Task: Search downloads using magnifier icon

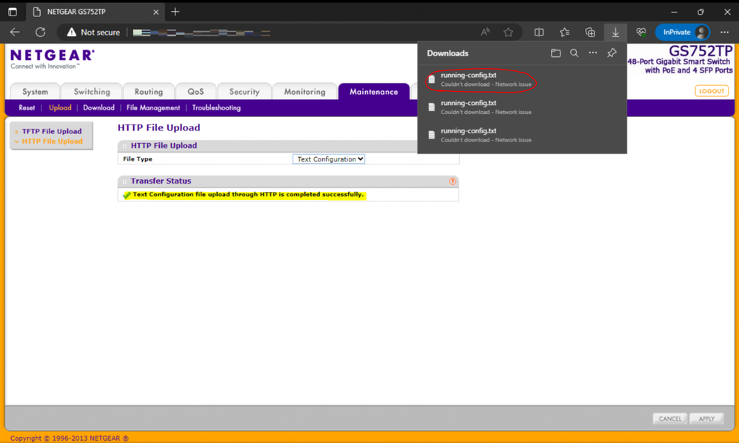Action: (x=574, y=53)
